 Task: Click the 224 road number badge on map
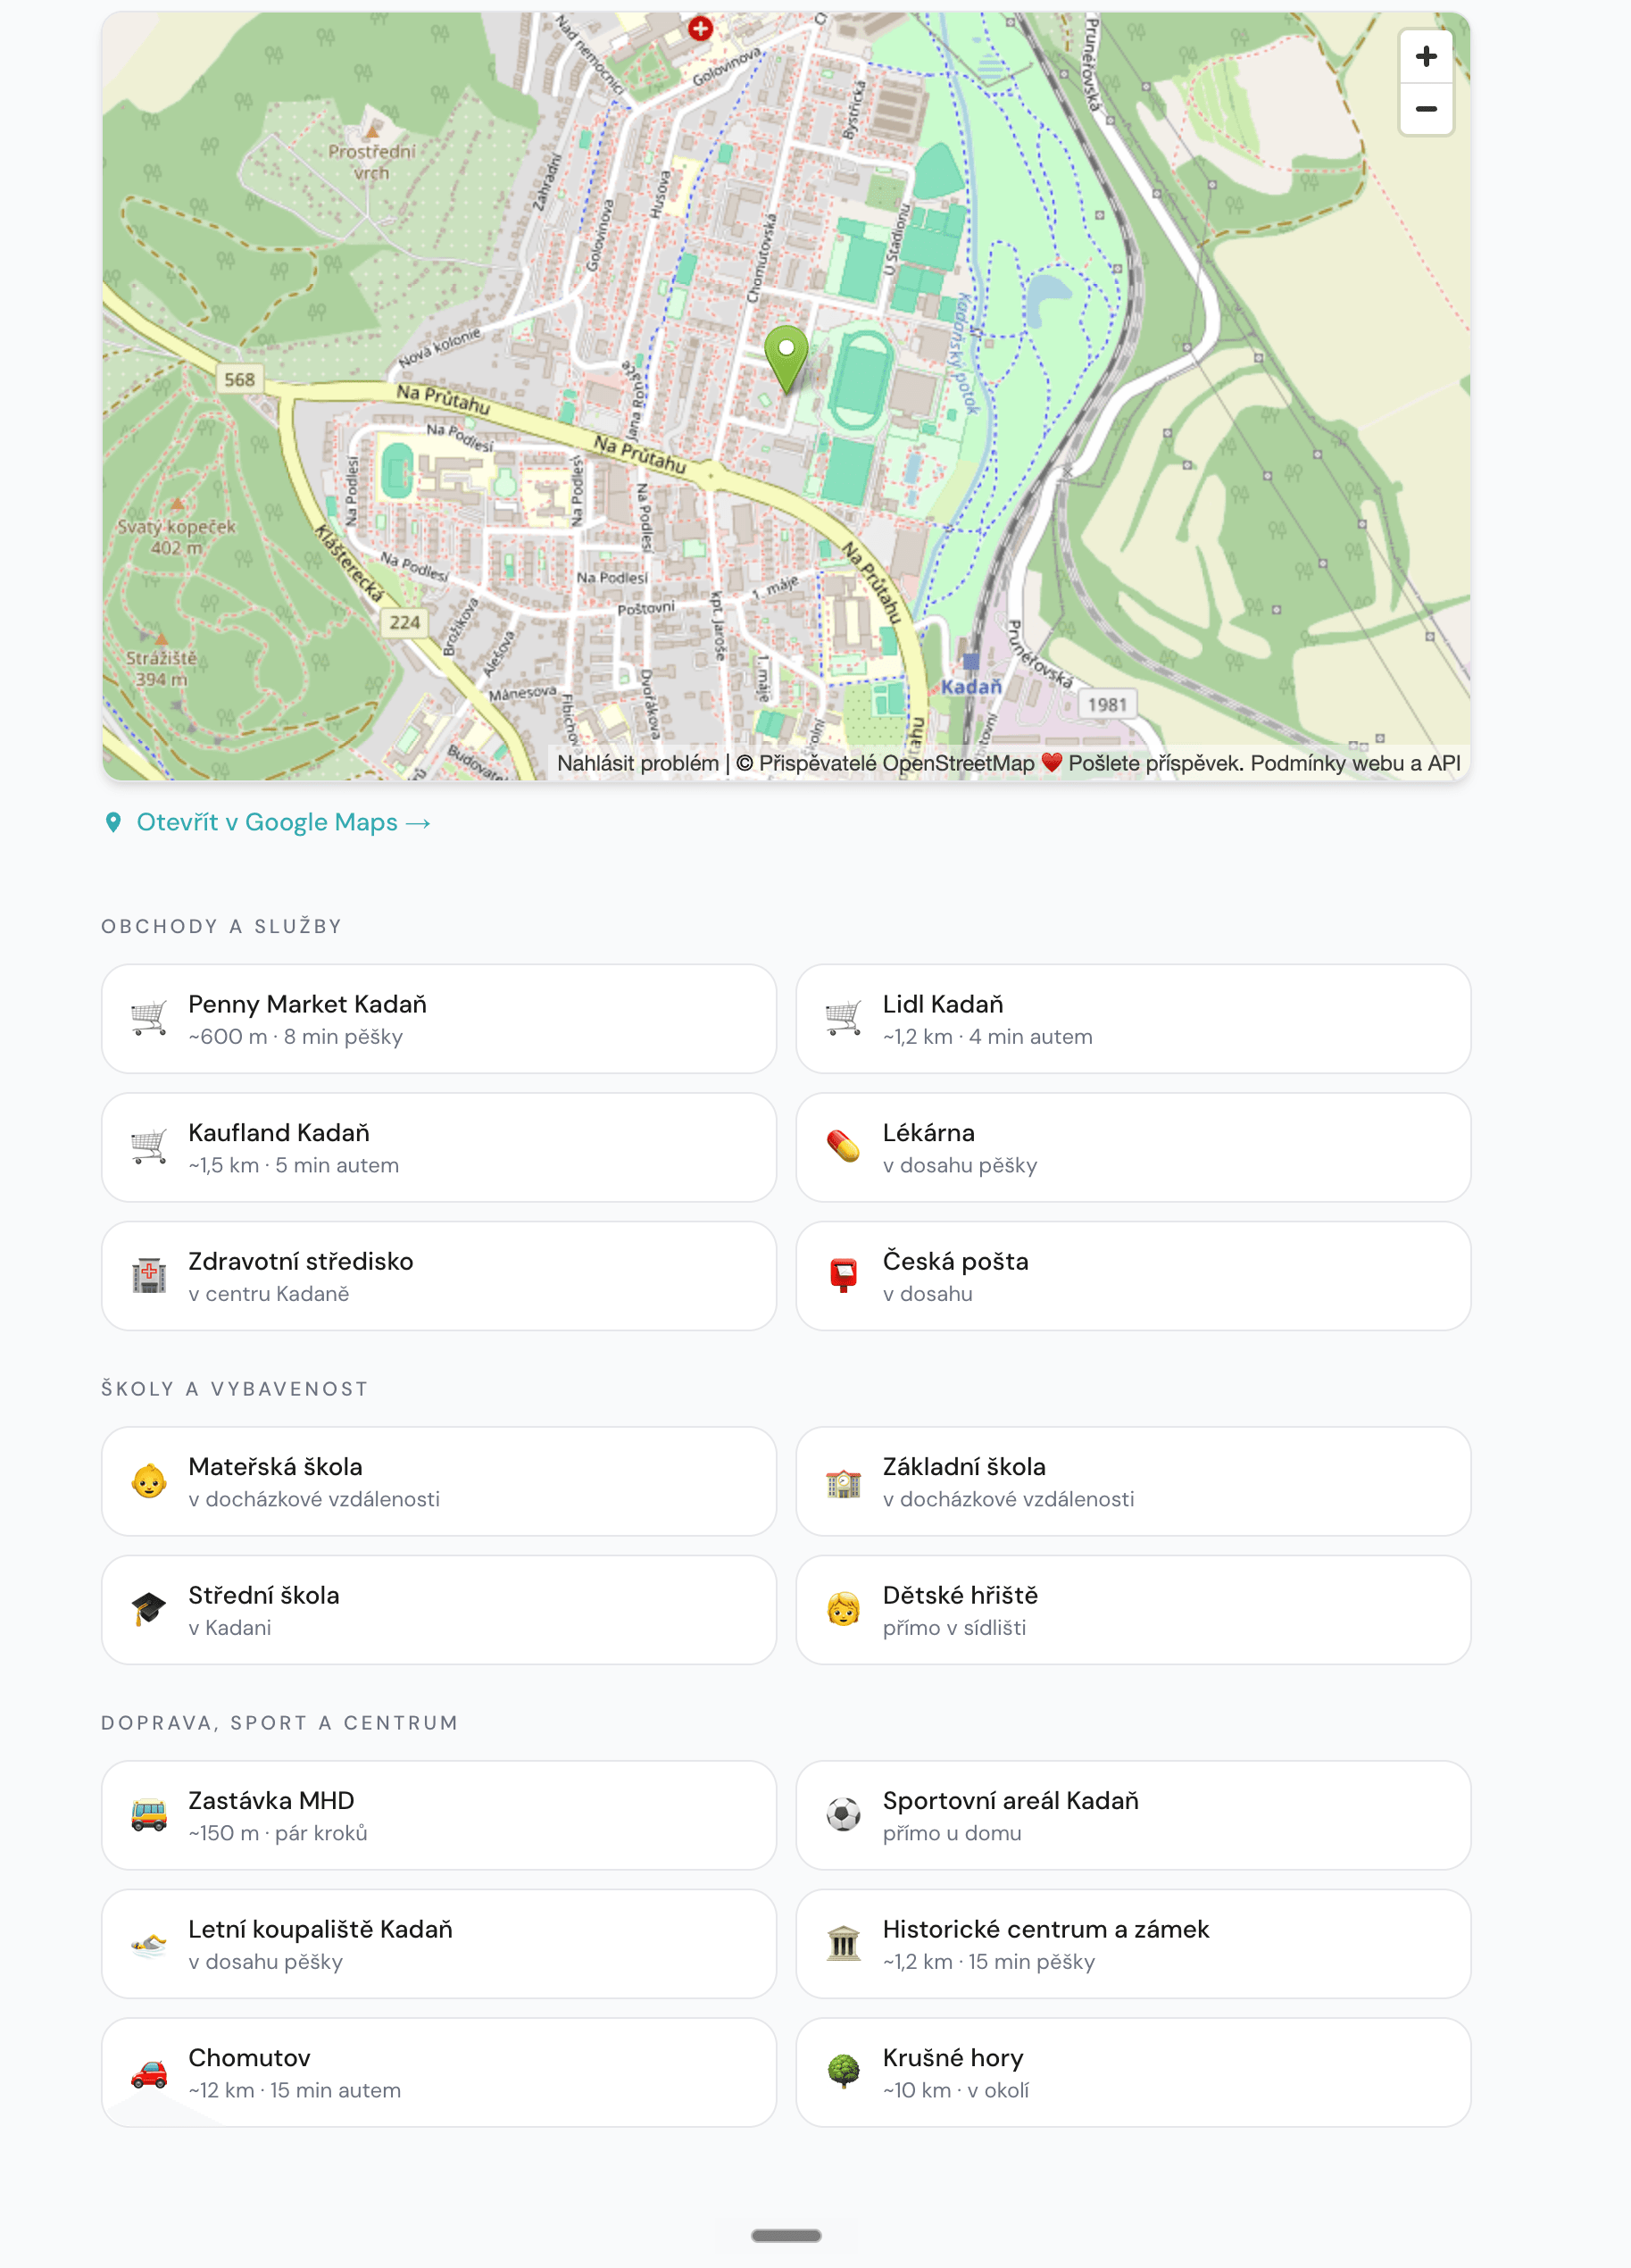tap(404, 622)
